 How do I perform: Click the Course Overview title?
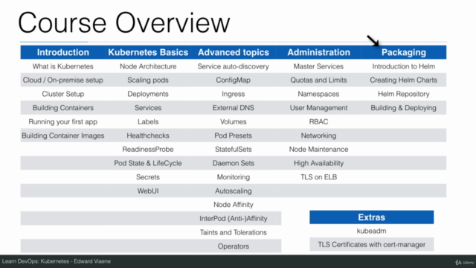124,23
